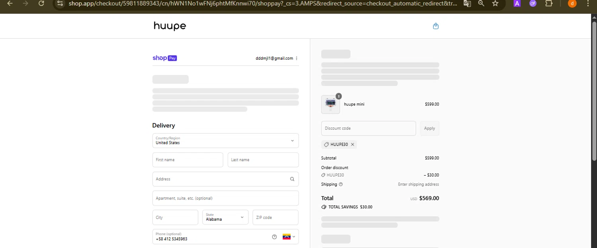Click the dddmjl1@gmail.com email text

pos(274,58)
